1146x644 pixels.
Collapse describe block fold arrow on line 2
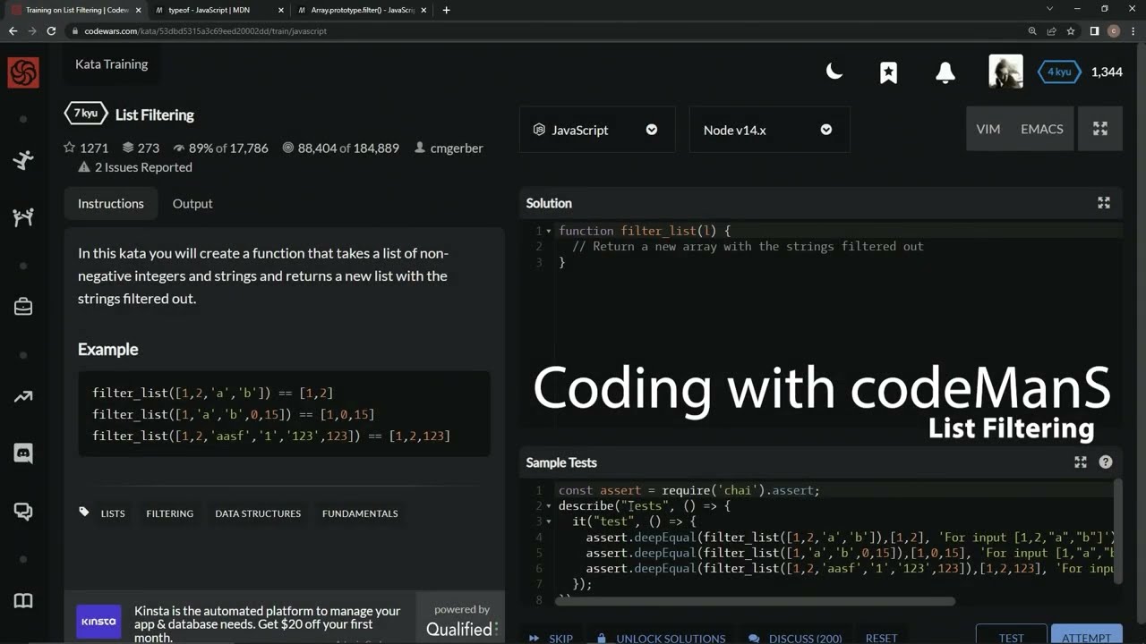[x=549, y=506]
